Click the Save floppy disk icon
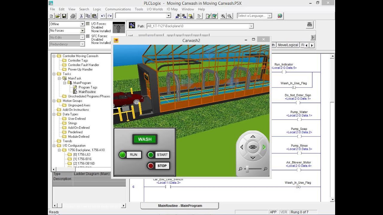Image resolution: width=383 pixels, height=215 pixels. coord(64,16)
